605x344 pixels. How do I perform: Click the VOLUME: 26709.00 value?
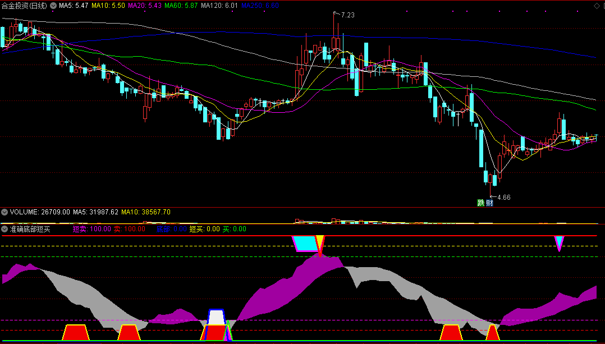[x=40, y=212]
